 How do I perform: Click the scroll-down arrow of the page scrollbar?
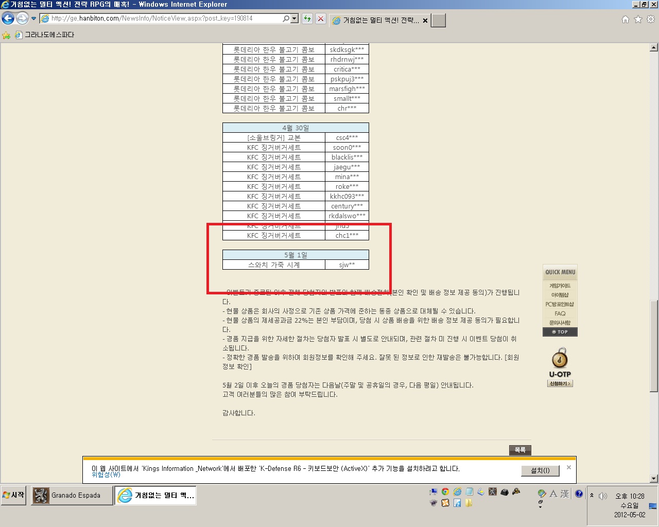654,479
